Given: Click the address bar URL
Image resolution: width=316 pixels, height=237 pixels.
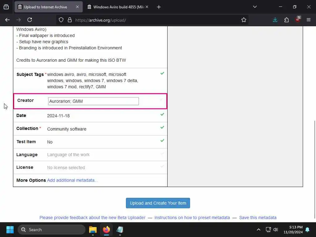Looking at the screenshot, I should pyautogui.click(x=100, y=20).
